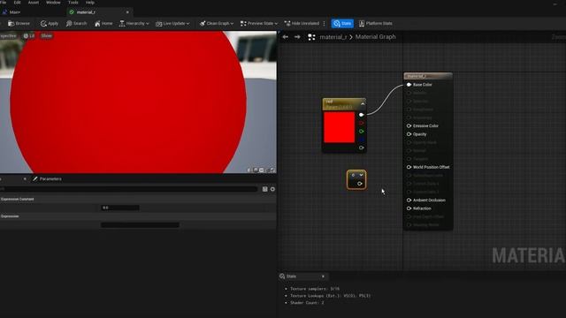Click the details panel search field
This screenshot has height=318, width=566.
coord(128,189)
